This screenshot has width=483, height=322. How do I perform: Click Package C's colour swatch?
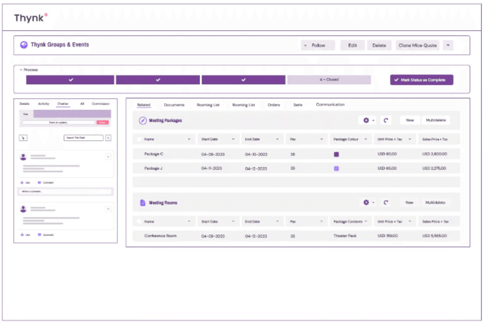336,154
